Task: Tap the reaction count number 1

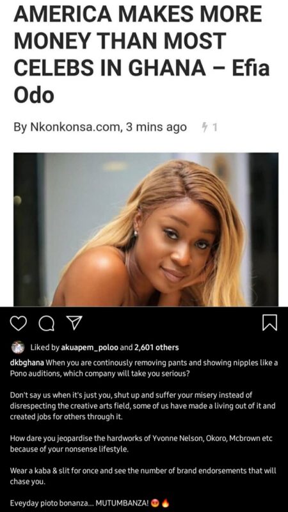Action: 214,127
